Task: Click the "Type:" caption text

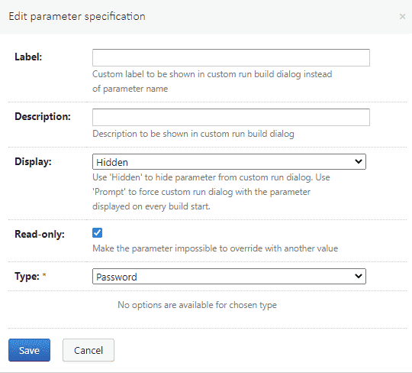Action: pos(27,277)
